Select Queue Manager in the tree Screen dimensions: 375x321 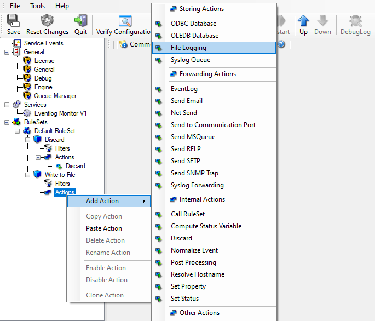click(x=55, y=96)
